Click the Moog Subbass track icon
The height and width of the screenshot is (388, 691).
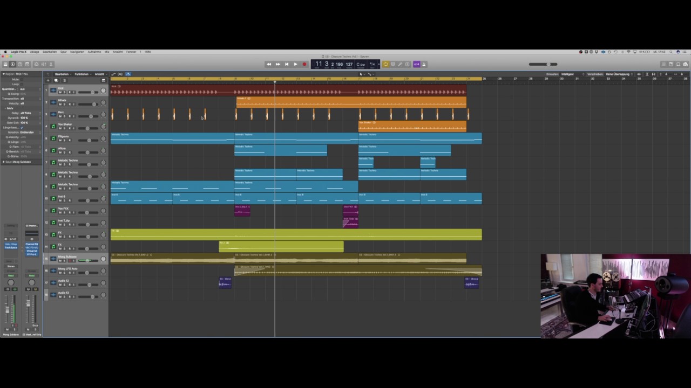[53, 258]
